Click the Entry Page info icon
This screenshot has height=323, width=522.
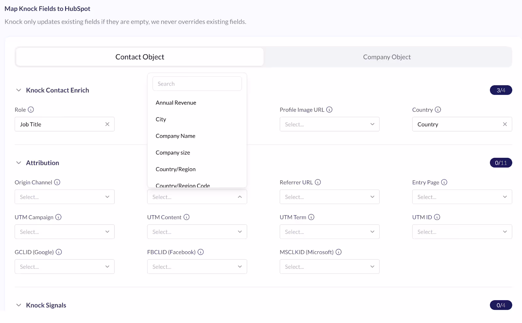point(444,182)
